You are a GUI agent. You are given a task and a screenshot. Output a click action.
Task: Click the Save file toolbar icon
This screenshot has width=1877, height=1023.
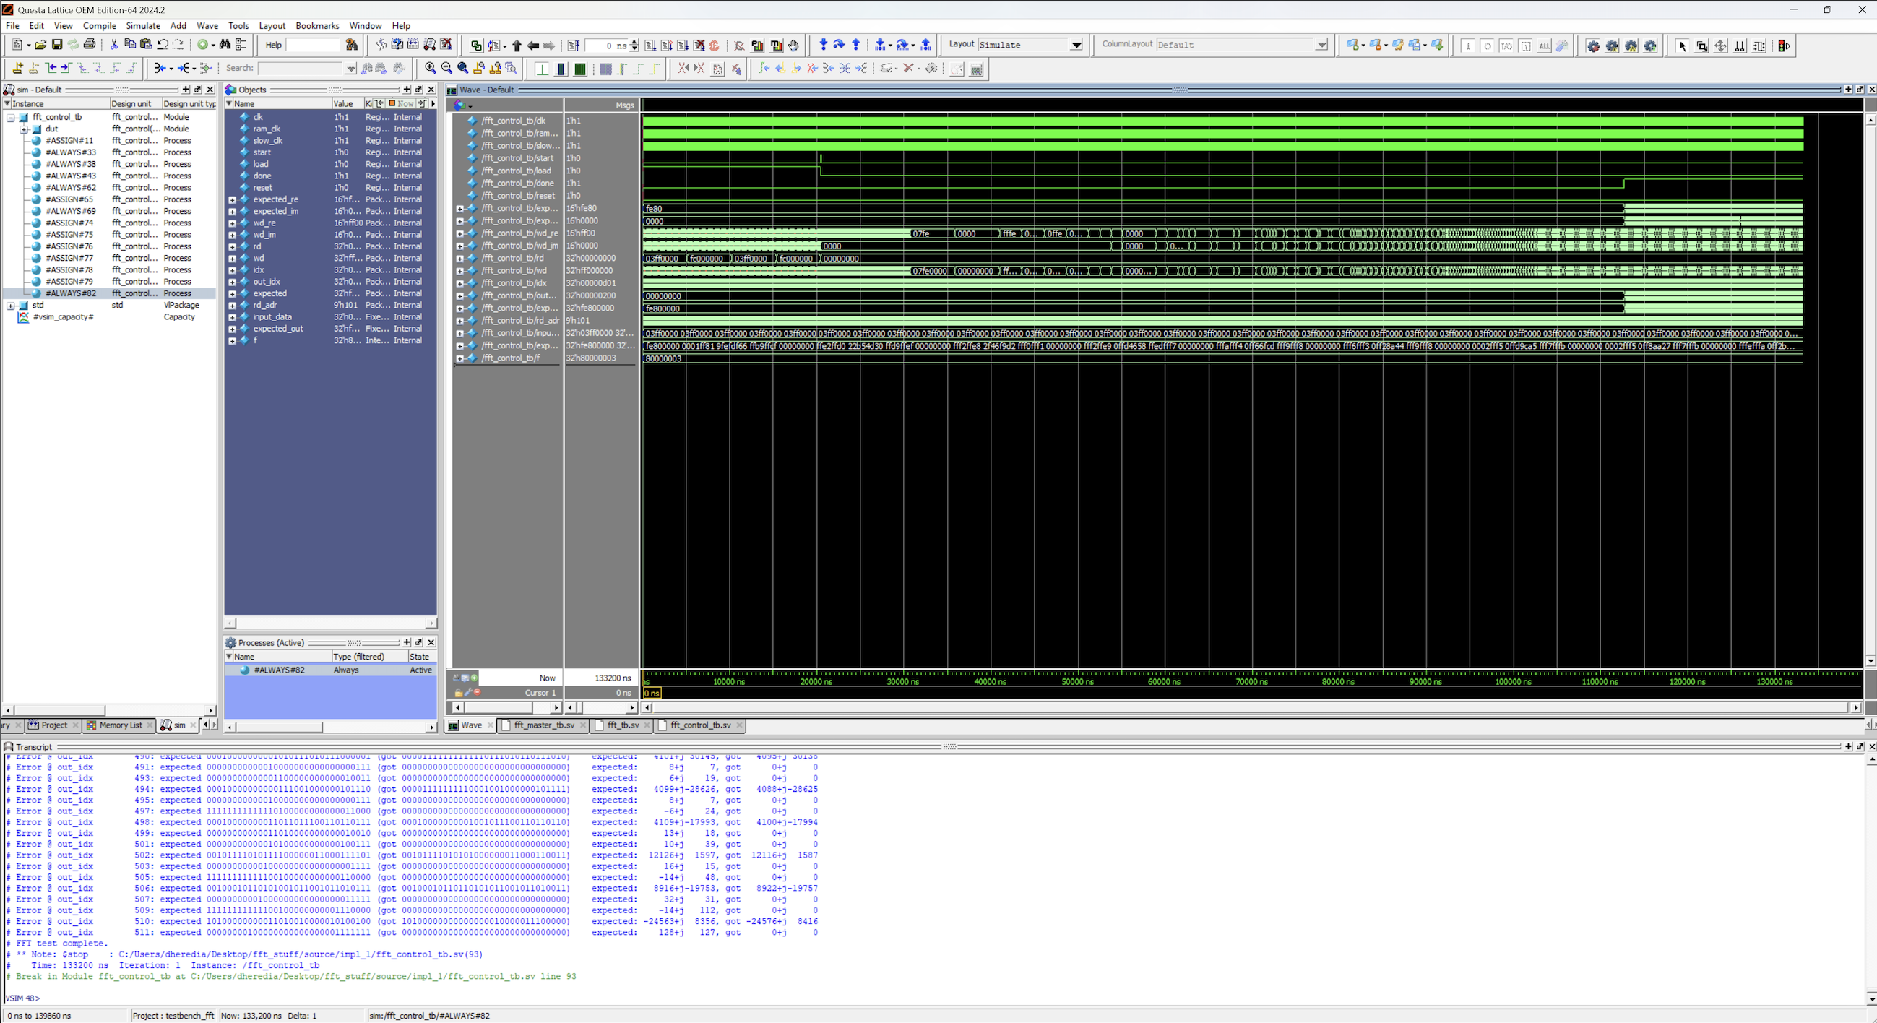click(57, 46)
